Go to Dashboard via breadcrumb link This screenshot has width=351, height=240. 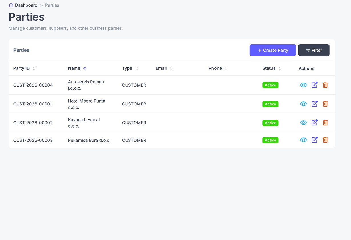point(26,5)
